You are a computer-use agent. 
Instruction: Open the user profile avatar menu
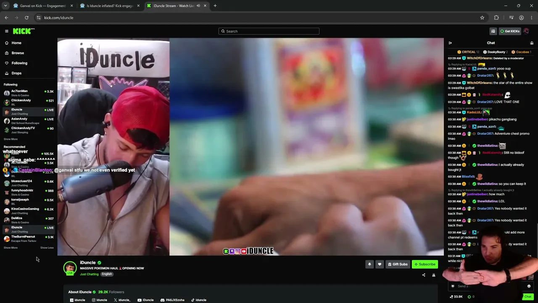[526, 31]
